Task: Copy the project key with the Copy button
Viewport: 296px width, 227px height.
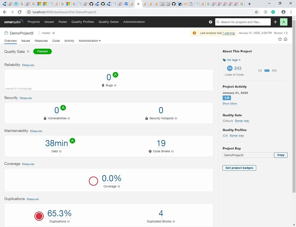Action: pos(280,155)
